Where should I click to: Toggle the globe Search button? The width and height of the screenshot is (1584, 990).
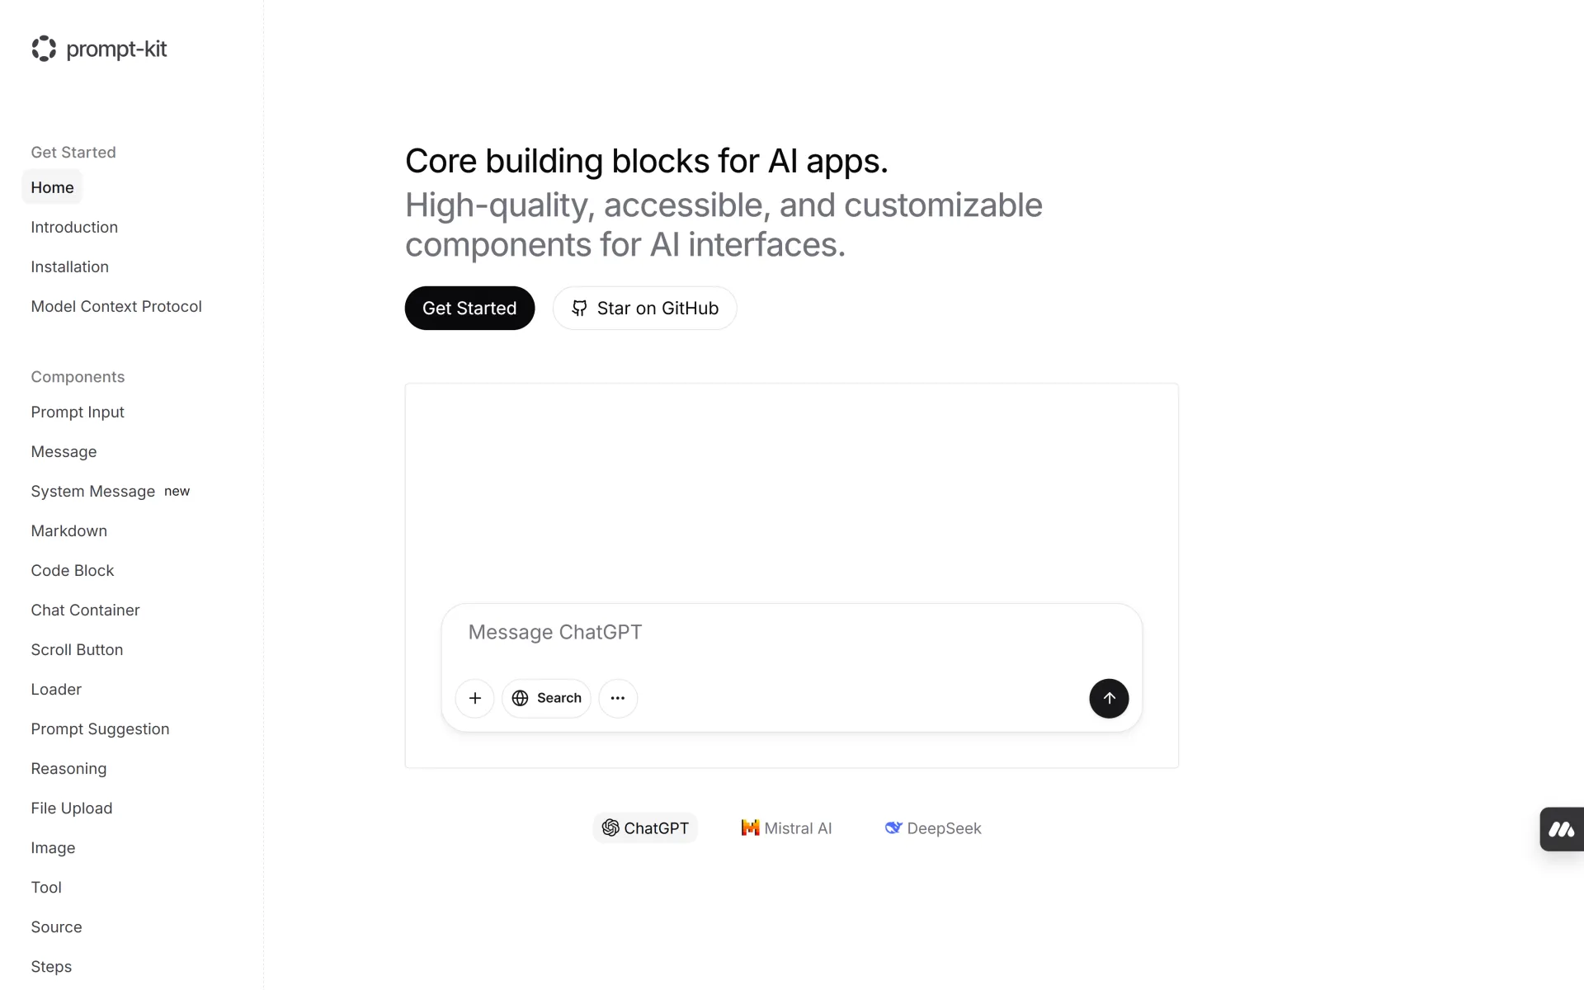click(x=546, y=698)
